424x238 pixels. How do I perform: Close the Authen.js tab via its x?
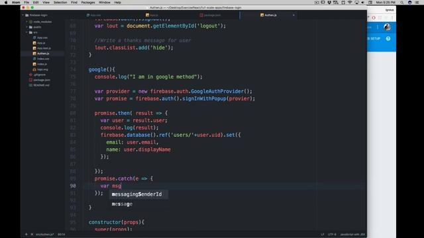click(x=293, y=15)
